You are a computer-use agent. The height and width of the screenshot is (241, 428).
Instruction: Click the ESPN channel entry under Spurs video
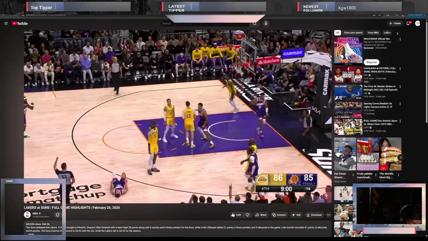coord(367,128)
